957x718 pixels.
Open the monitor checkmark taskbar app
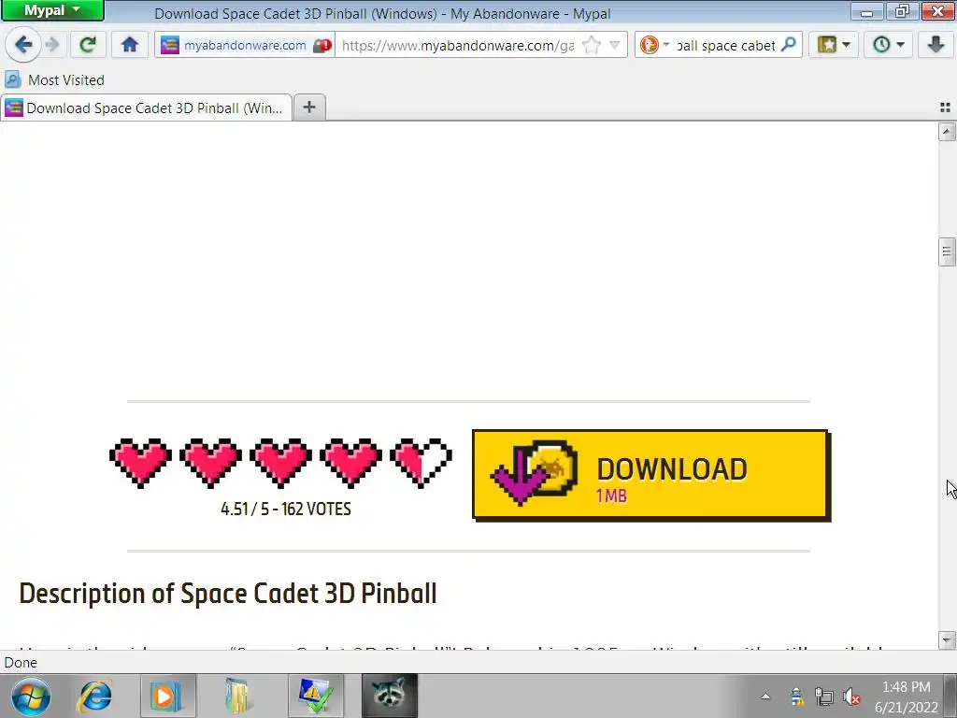tap(316, 696)
